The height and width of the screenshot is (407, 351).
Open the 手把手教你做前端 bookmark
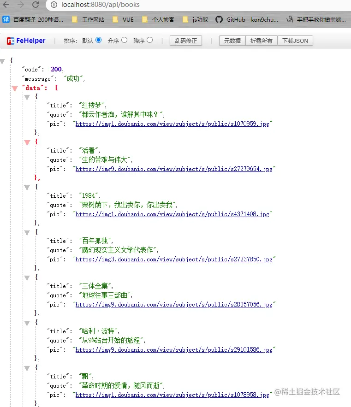[x=316, y=19]
